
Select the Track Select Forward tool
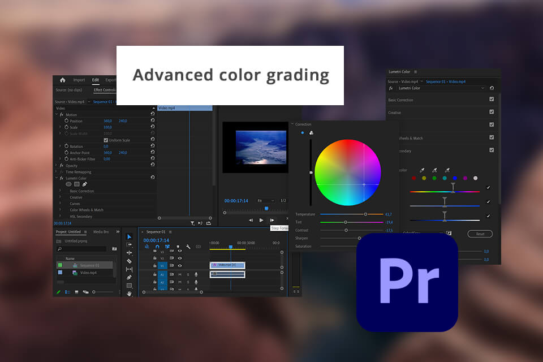pos(129,244)
